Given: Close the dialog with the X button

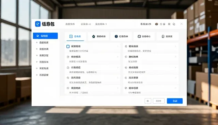Looking at the screenshot, I should tap(182, 24).
